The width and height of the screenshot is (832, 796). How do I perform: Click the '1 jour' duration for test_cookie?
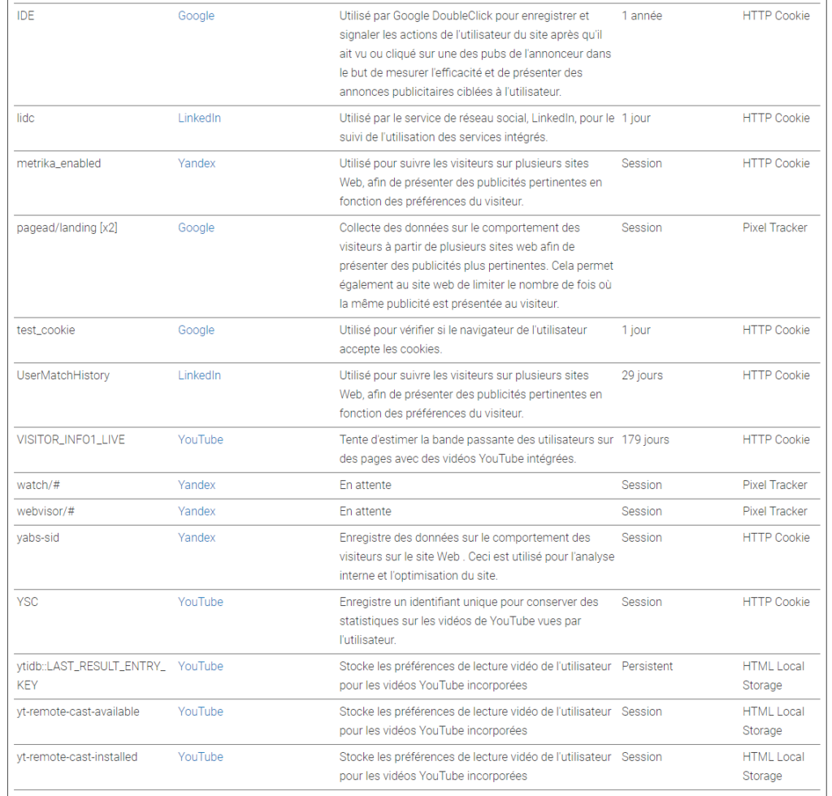(x=635, y=331)
